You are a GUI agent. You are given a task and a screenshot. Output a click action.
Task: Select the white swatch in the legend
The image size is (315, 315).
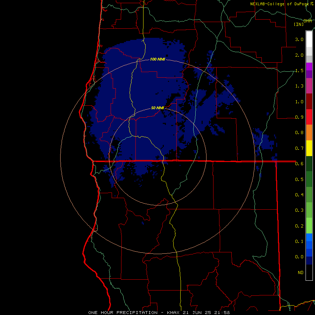click(309, 39)
